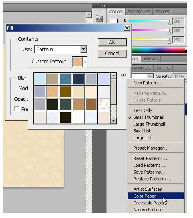193x218 pixels.
Task: Collapse panels with the double-arrow icon
Action: (103, 6)
